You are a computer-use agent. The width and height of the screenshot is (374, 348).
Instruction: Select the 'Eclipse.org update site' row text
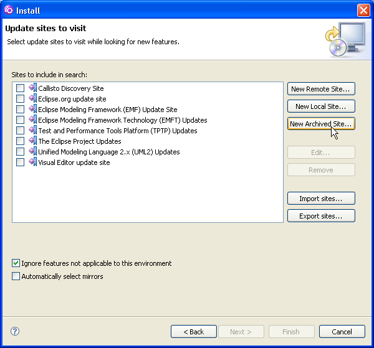point(72,99)
